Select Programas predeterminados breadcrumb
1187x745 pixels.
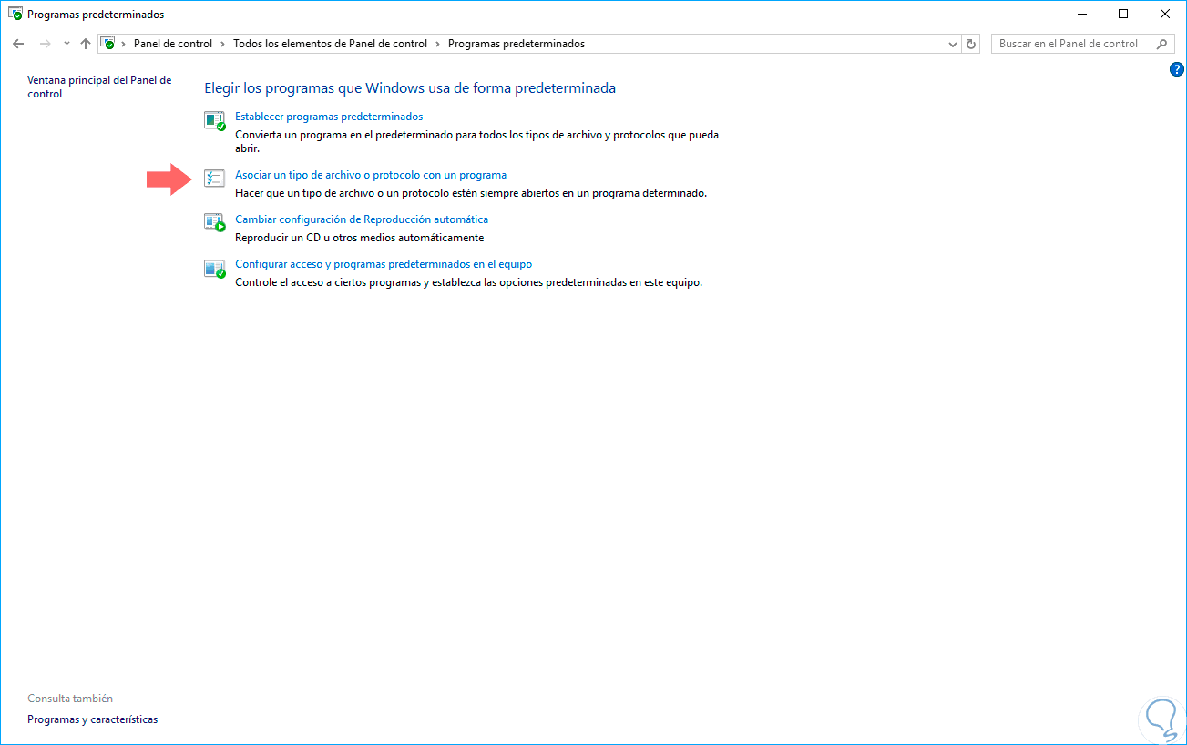click(x=517, y=44)
